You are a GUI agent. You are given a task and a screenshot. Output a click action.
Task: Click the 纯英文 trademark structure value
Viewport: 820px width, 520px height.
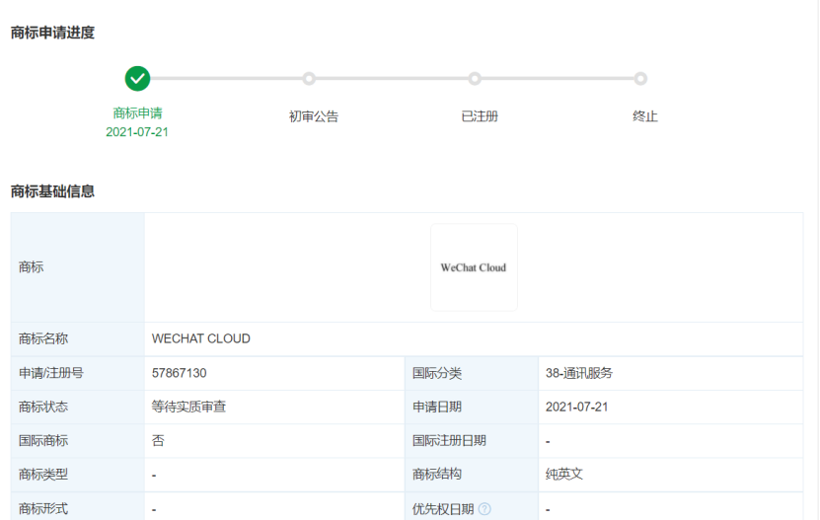564,474
